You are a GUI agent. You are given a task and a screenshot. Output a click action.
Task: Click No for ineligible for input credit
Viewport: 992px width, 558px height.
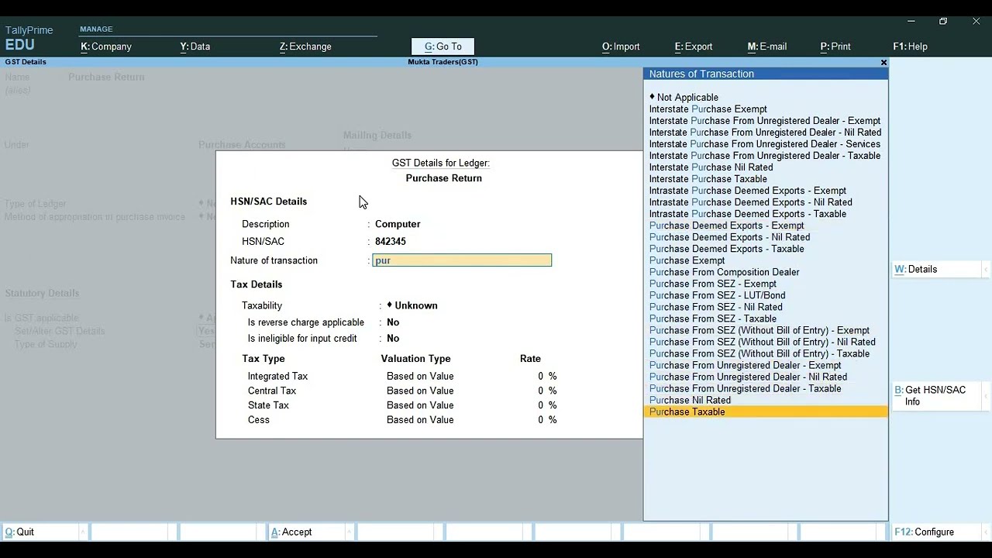393,339
